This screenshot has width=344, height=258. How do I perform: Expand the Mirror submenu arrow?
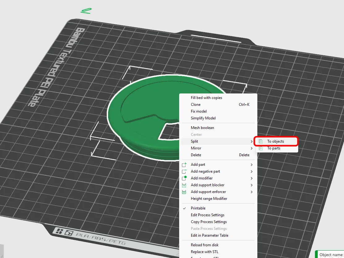pyautogui.click(x=252, y=148)
